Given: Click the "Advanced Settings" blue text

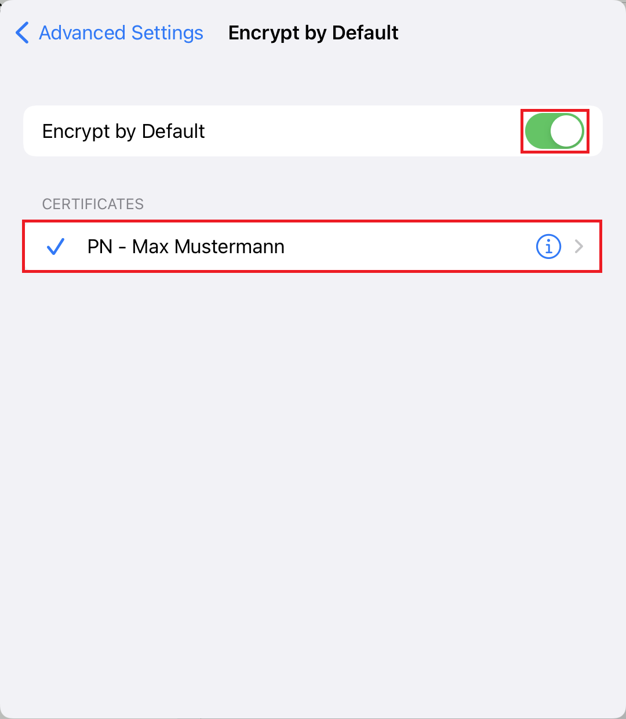Looking at the screenshot, I should (x=121, y=33).
